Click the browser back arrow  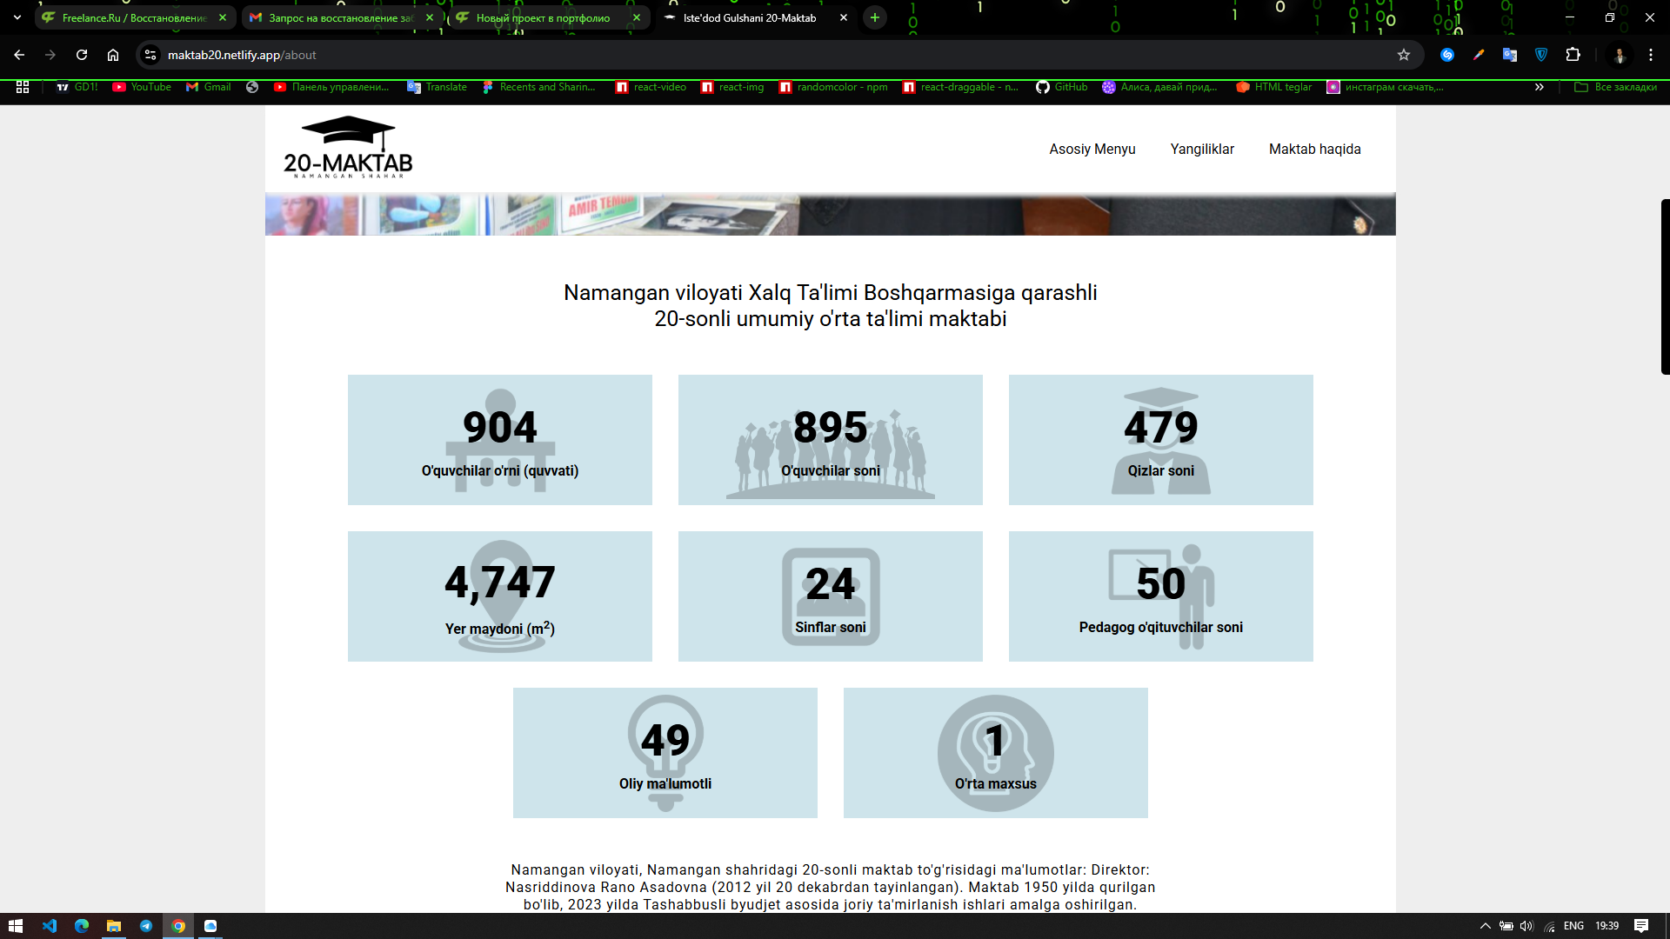[19, 55]
